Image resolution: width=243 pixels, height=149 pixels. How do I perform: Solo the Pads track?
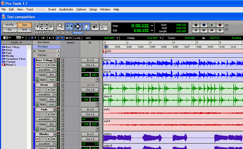pyautogui.click(x=49, y=114)
